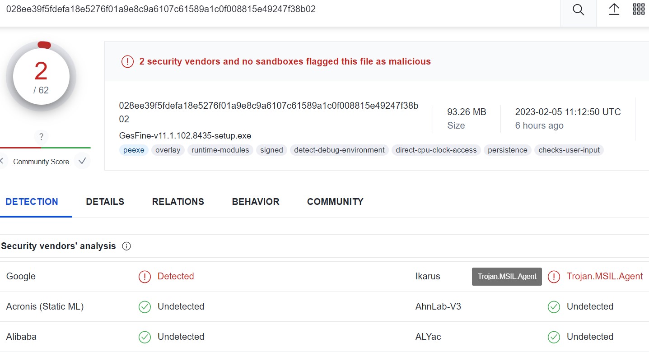
Task: Select the persistence tag
Action: (507, 150)
